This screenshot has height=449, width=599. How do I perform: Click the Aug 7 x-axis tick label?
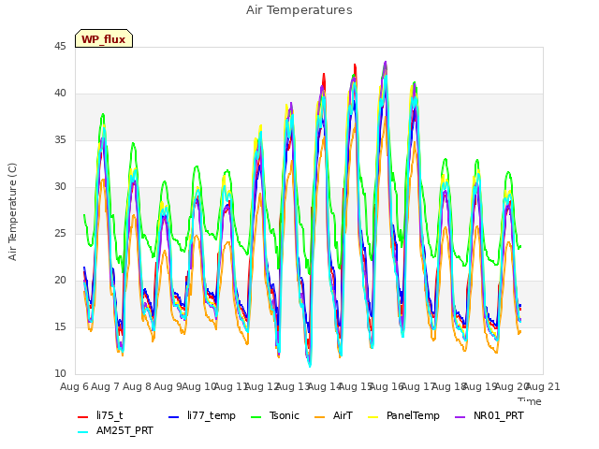(x=106, y=386)
